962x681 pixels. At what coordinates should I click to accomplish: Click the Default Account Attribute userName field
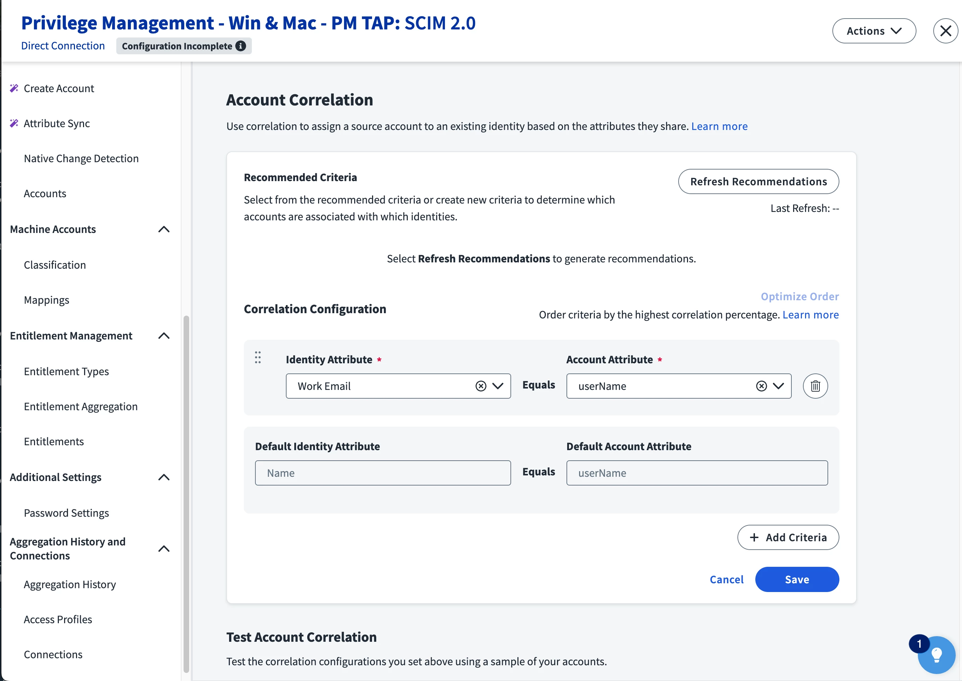[696, 473]
